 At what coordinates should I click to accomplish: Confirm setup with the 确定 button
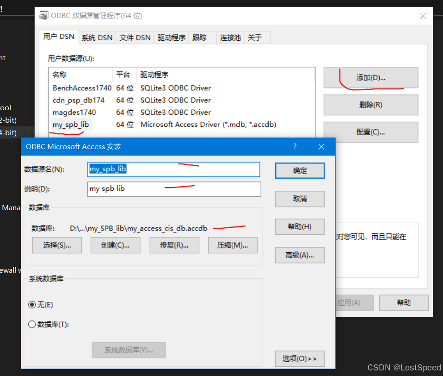[x=300, y=170]
